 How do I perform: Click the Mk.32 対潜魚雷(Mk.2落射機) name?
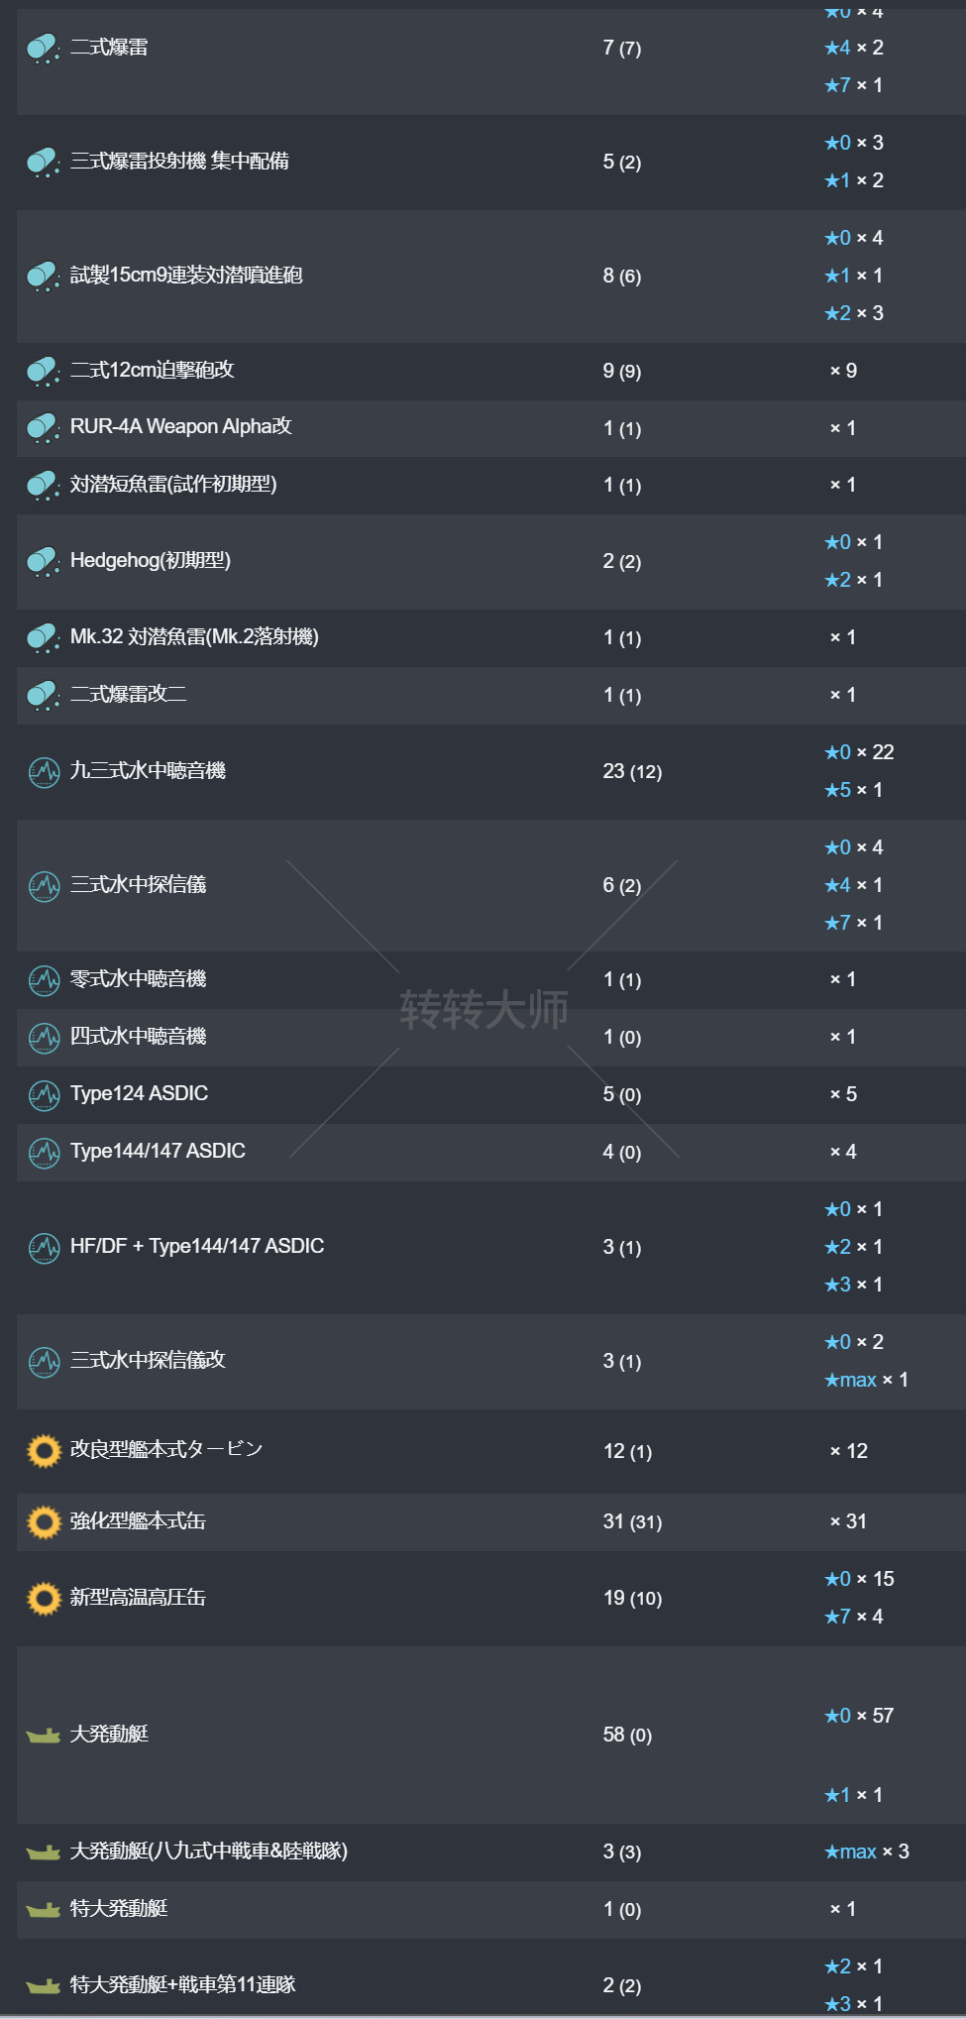tap(194, 636)
